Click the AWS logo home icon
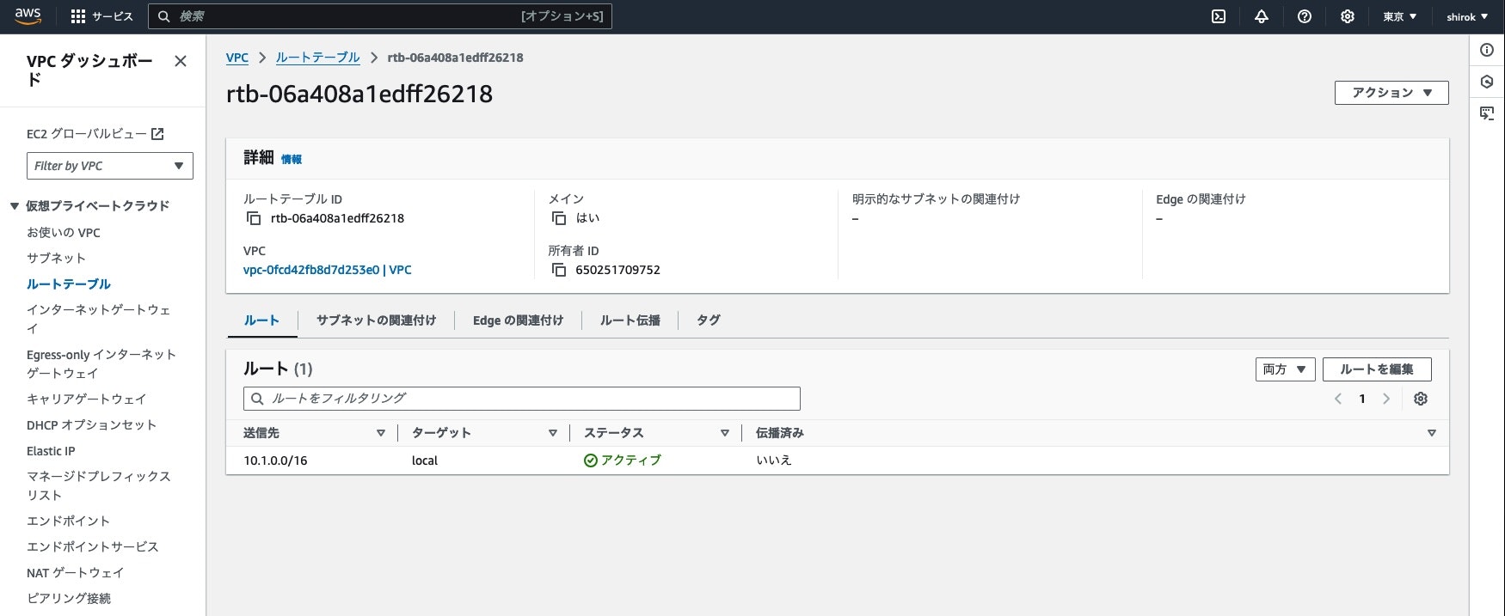1505x616 pixels. tap(28, 15)
